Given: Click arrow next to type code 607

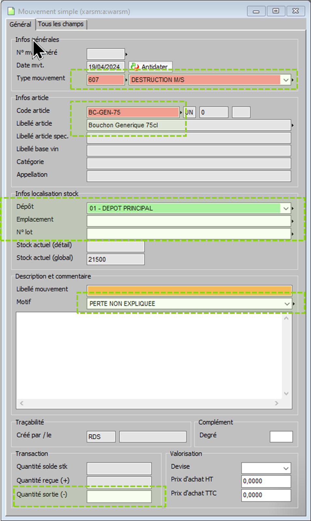Looking at the screenshot, I should point(126,80).
